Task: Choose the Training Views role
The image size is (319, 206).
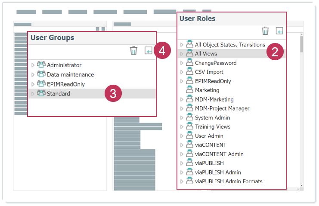Action: coord(212,126)
